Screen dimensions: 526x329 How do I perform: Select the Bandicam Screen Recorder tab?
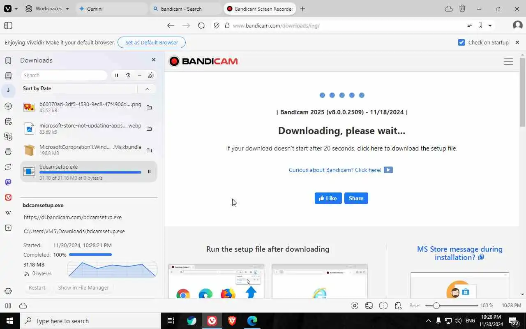(260, 9)
